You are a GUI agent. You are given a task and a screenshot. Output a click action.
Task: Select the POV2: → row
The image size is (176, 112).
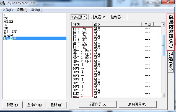(x=116, y=83)
